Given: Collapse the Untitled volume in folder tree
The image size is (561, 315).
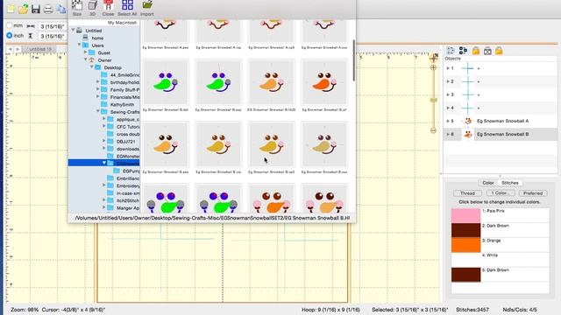Looking at the screenshot, I should tap(73, 31).
